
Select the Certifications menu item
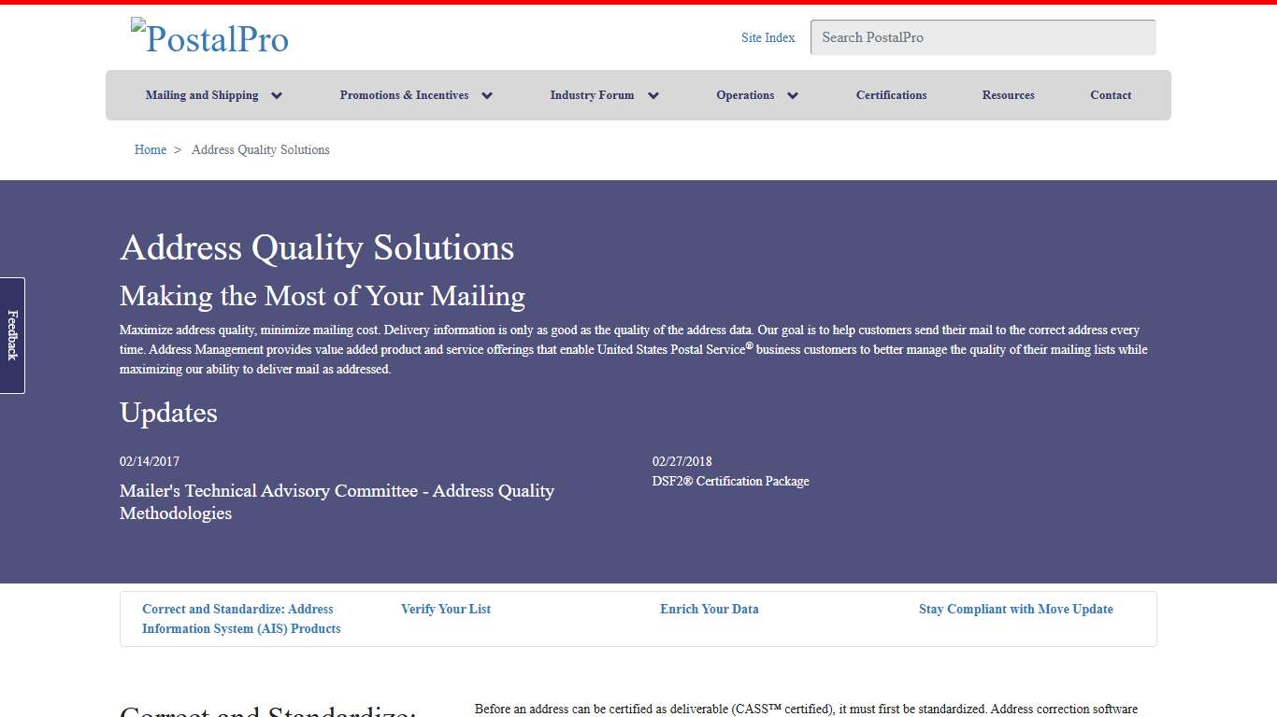pyautogui.click(x=891, y=94)
